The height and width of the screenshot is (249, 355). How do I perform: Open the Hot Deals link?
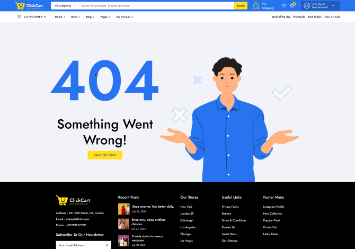[x=299, y=17]
